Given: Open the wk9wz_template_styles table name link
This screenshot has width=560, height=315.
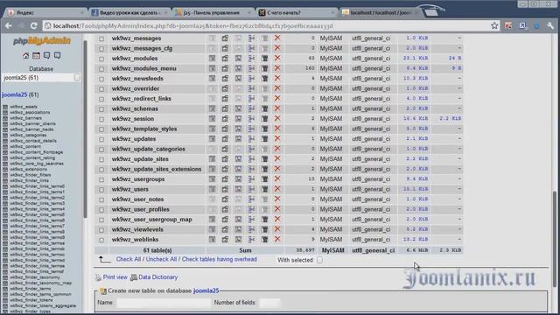Looking at the screenshot, I should (144, 129).
